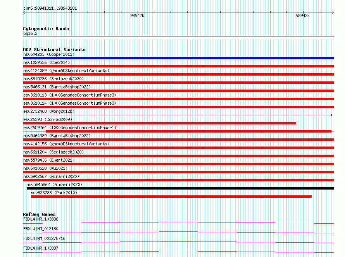345x257 pixels.
Task: Open esv3610113 (1000GenomesConsortiumPhase3) entry
Action: (70, 95)
